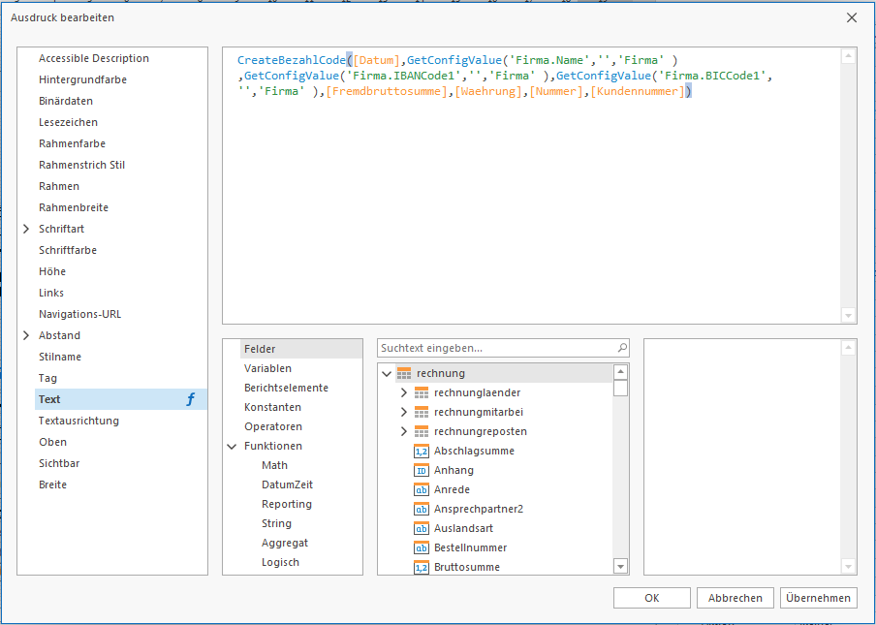Select the Konstanten category
This screenshot has height=625, width=876.
pyautogui.click(x=272, y=407)
